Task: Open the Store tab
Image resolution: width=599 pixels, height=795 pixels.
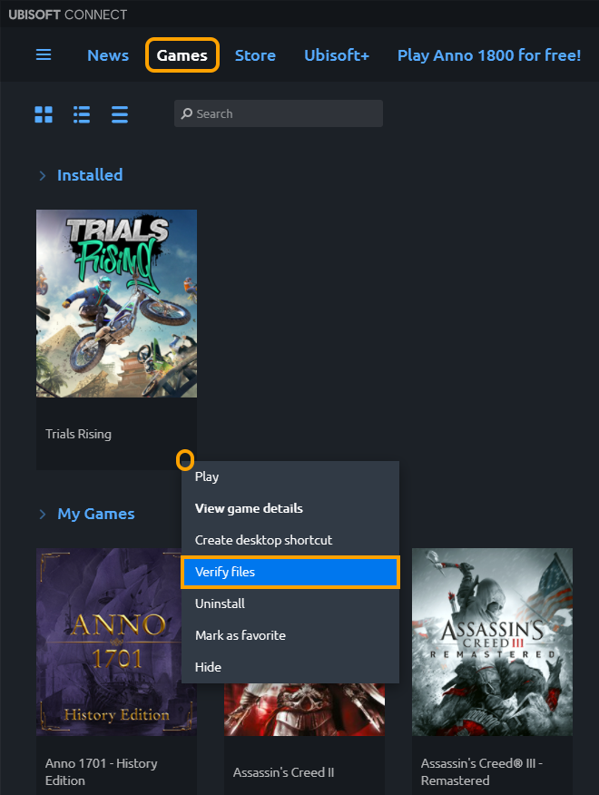Action: [x=255, y=55]
